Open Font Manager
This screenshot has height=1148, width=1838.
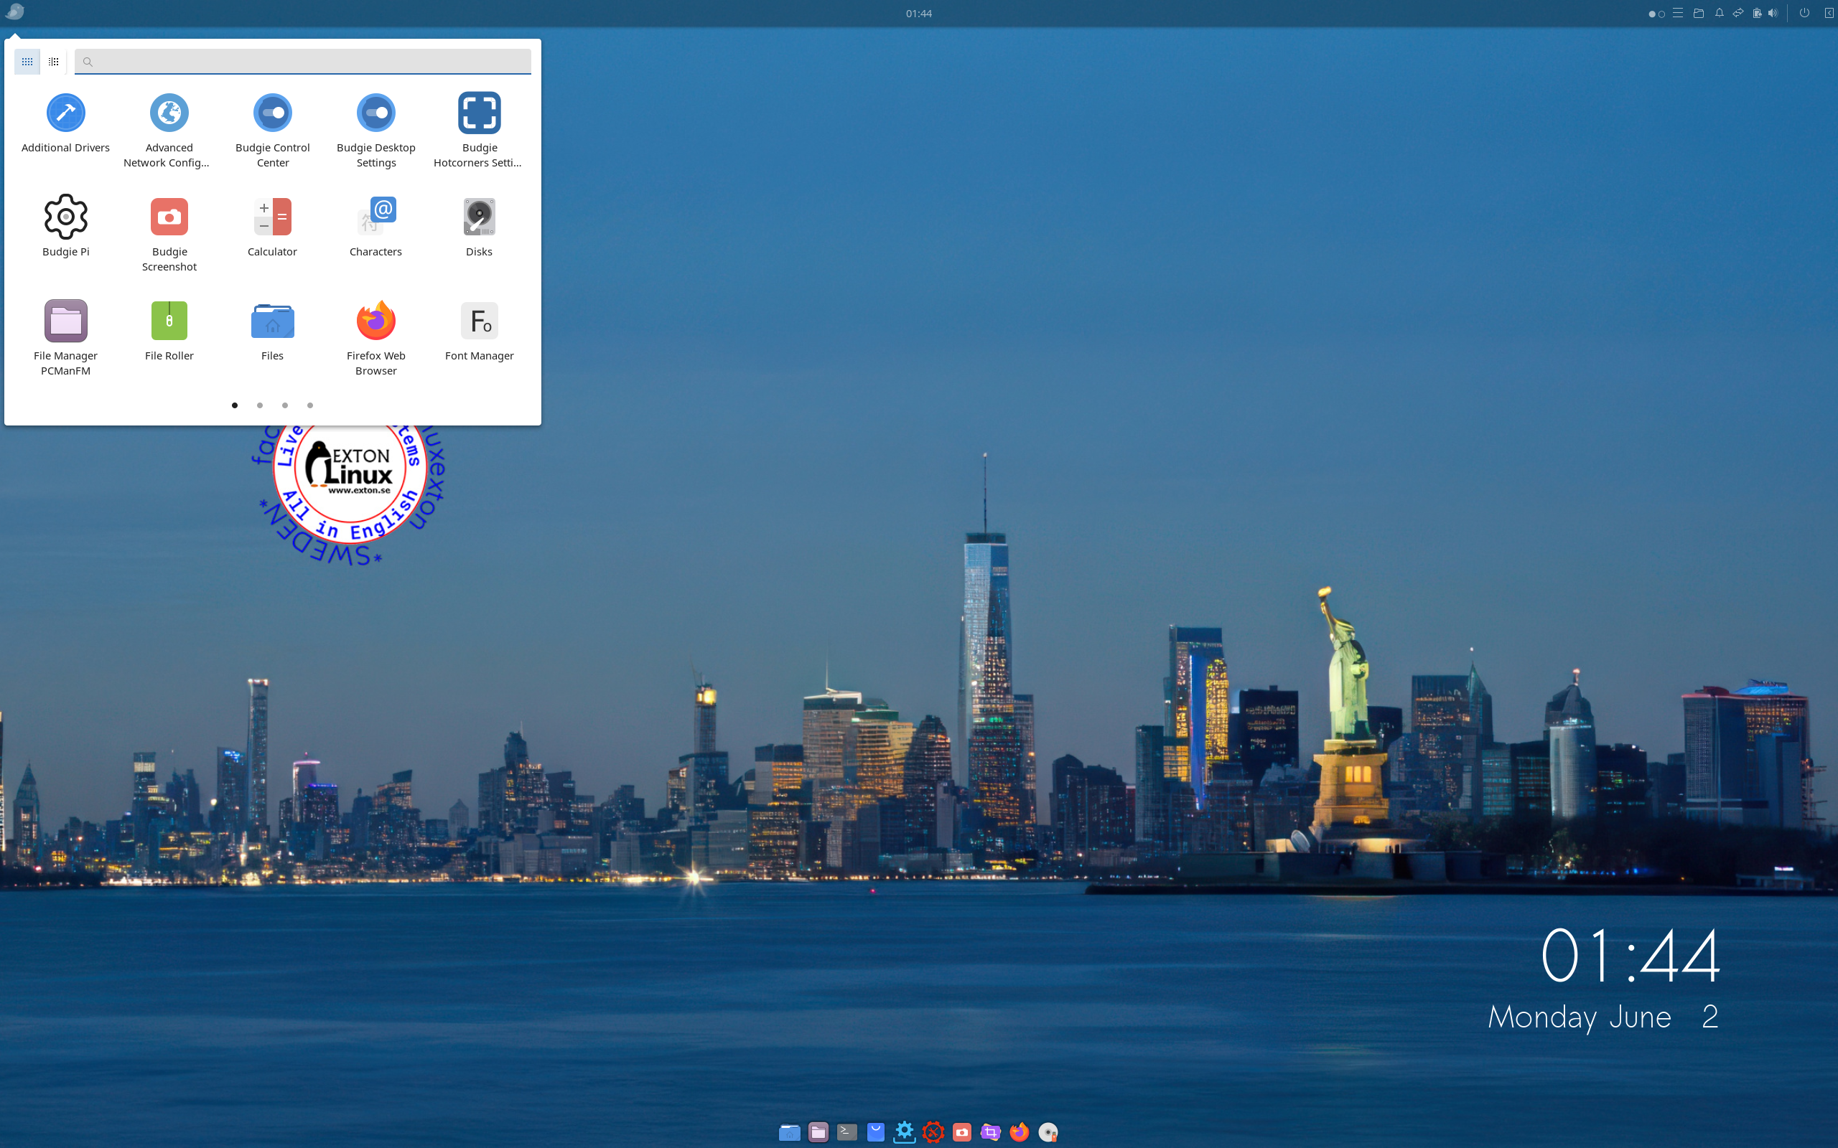pos(480,330)
